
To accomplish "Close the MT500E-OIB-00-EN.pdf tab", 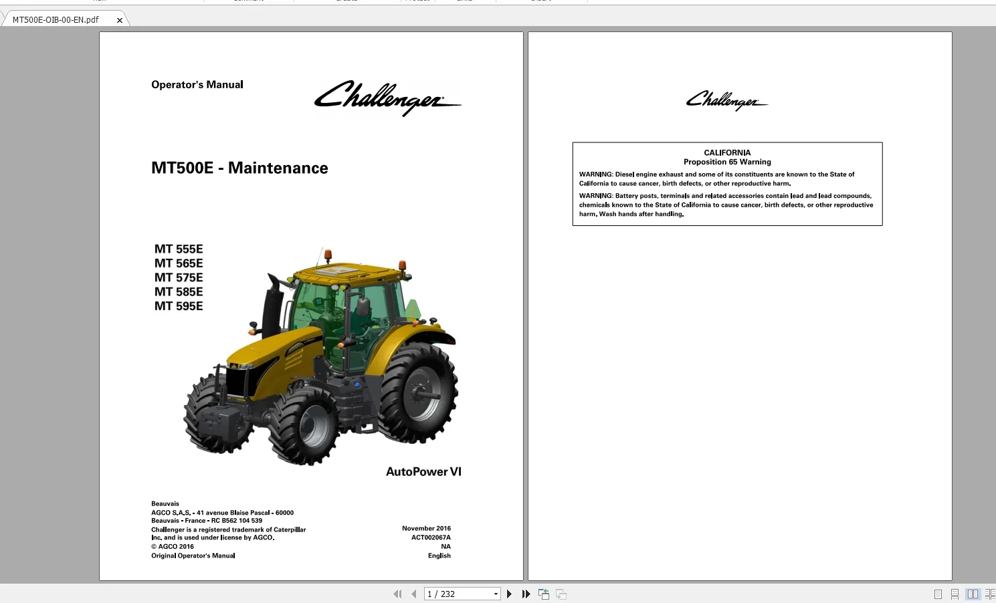I will (120, 20).
